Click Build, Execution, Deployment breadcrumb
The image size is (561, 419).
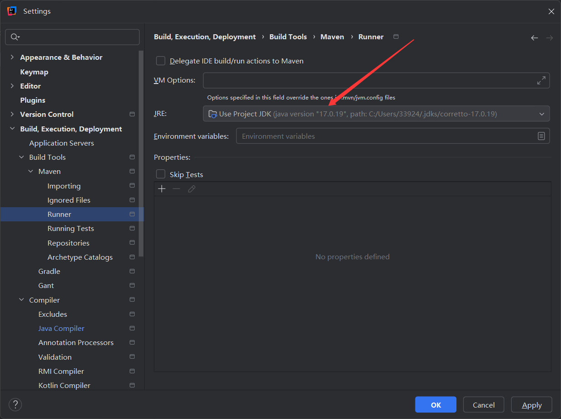pos(204,37)
